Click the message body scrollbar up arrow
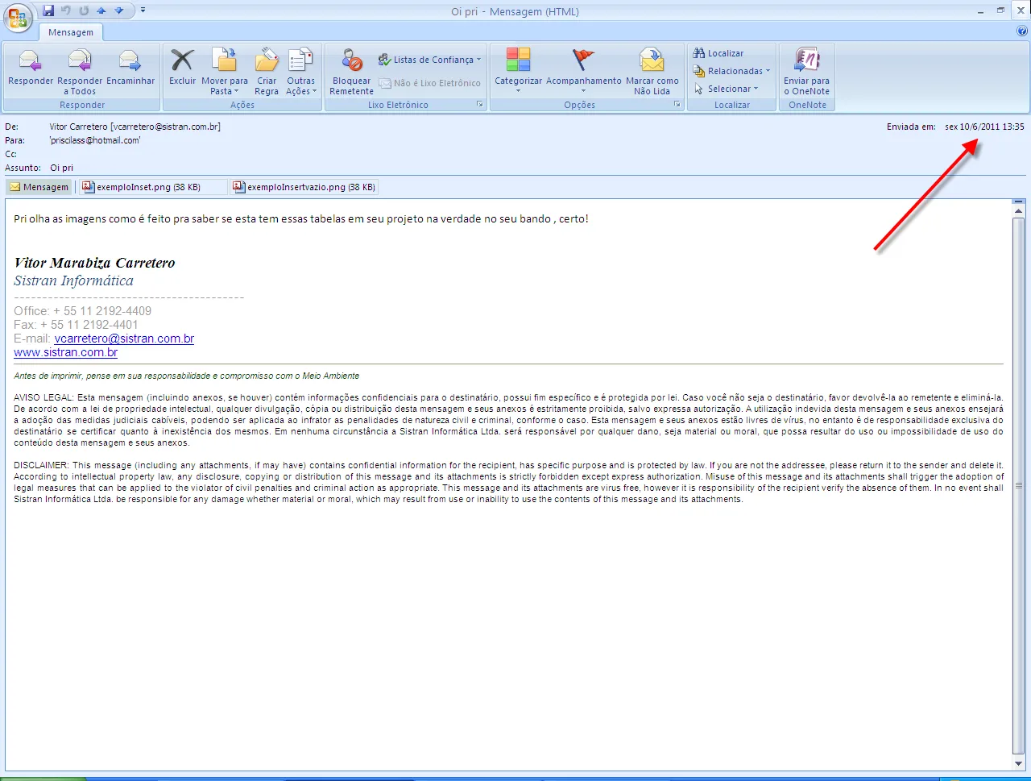The width and height of the screenshot is (1031, 781). coord(1019,210)
